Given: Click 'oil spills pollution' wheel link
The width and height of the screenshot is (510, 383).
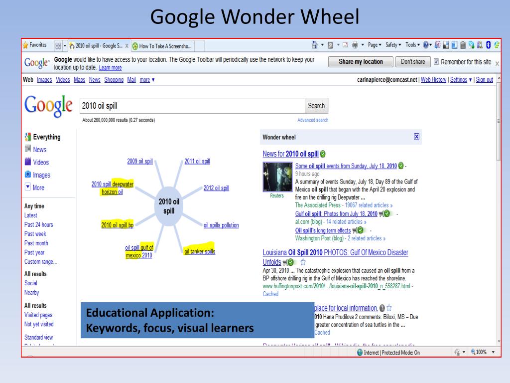Looking at the screenshot, I should click(221, 225).
